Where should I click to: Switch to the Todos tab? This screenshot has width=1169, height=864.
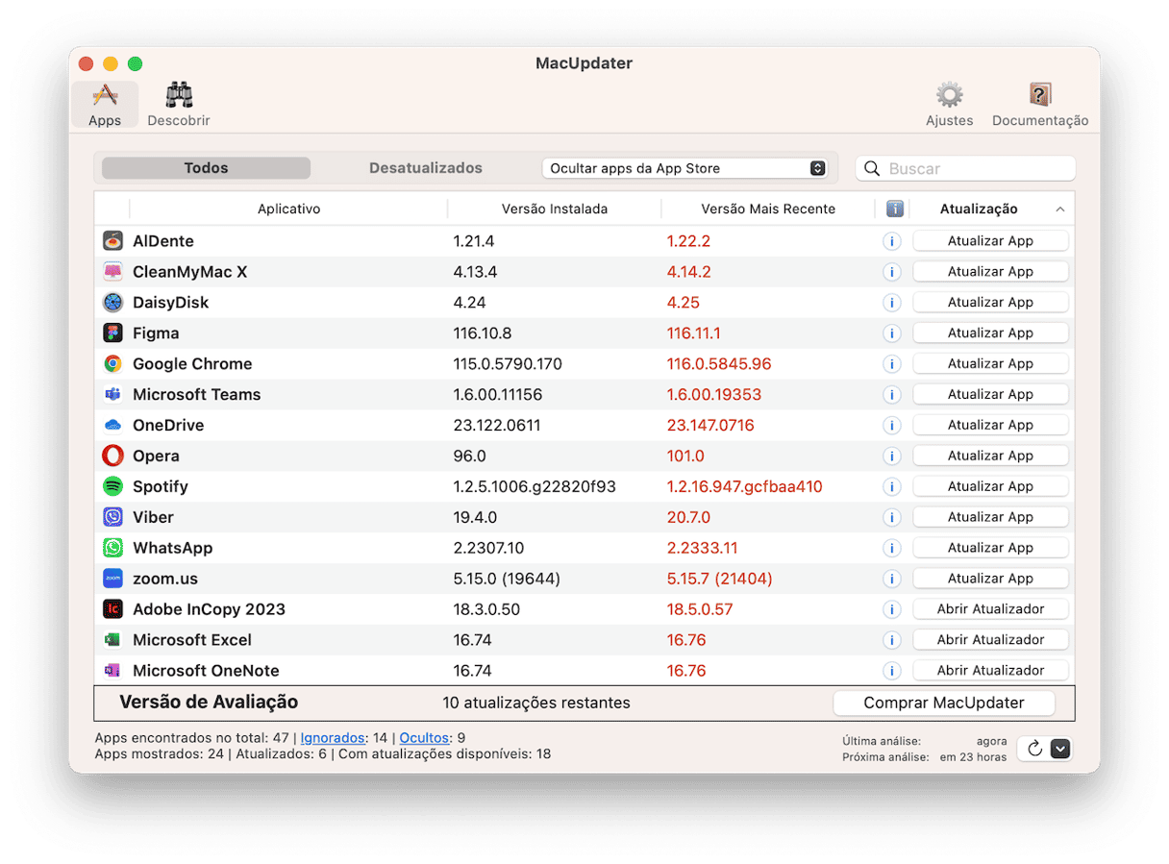(x=206, y=168)
